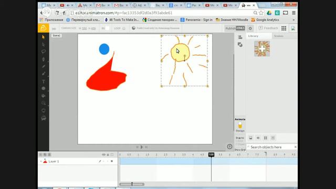
Task: Open publish settings gear
Action: point(250,28)
